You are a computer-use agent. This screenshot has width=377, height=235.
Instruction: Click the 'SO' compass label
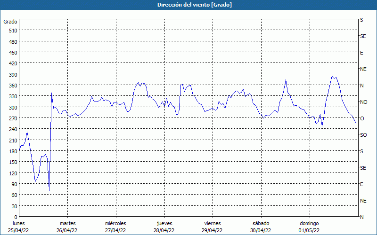363,135
